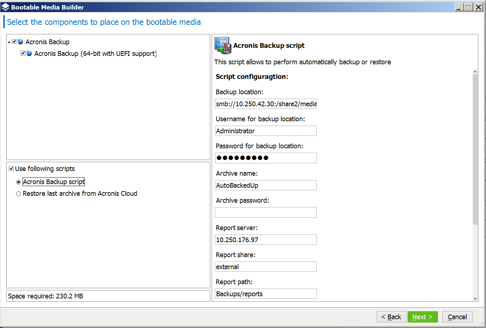486x328 pixels.
Task: Click the Report server input field
Action: 266,240
